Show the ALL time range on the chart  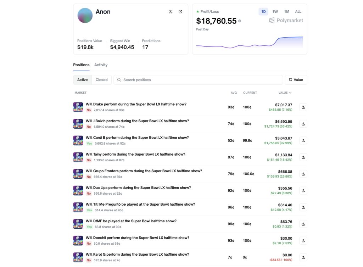[298, 11]
